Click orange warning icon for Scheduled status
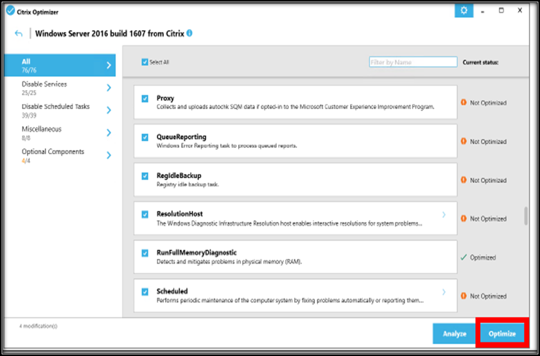Viewport: 540px width, 356px height. click(463, 296)
